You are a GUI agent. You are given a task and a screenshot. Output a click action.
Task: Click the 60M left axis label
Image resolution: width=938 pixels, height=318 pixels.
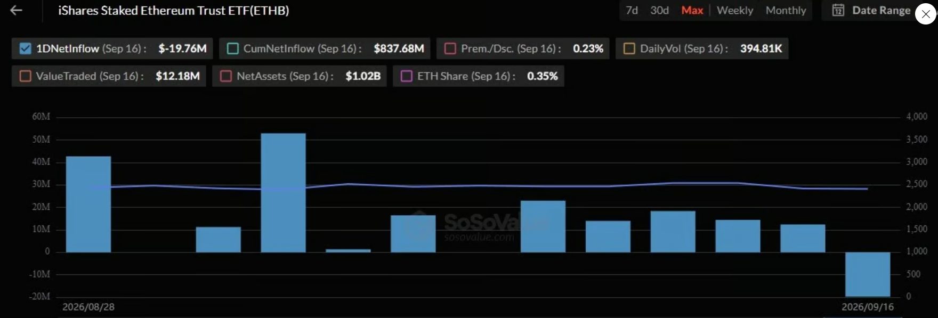point(41,117)
